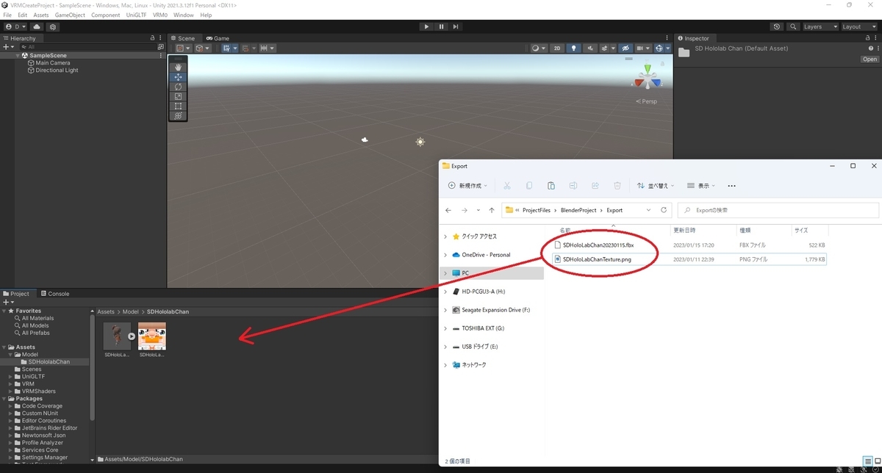Expand the UniGLTF folder arrow
This screenshot has width=882, height=473.
[11, 377]
